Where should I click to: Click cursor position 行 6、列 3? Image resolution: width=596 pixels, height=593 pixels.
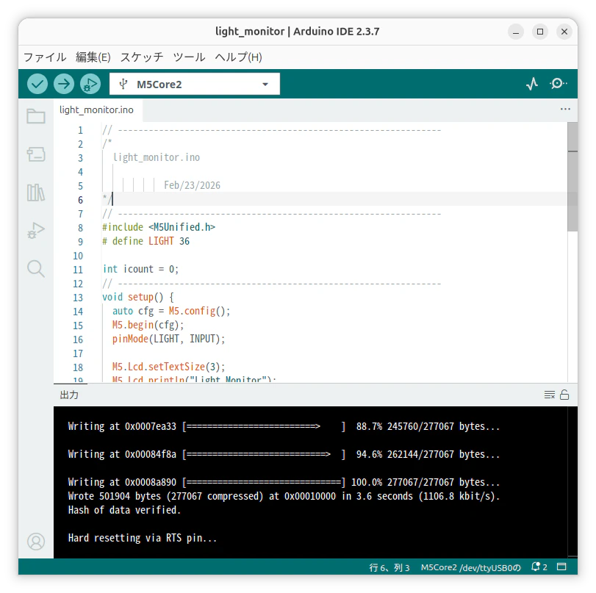point(389,567)
